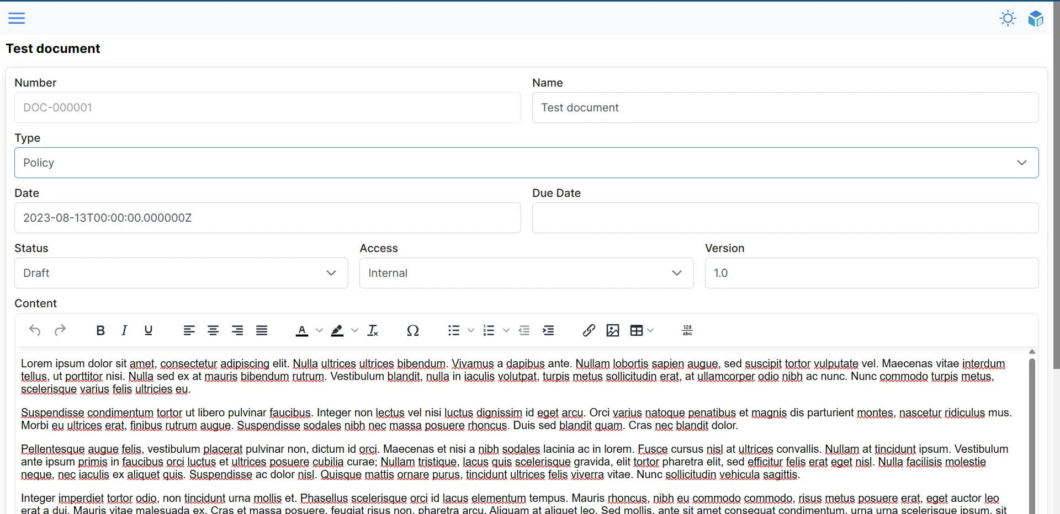The height and width of the screenshot is (514, 1060).
Task: Align text left
Action: point(189,330)
